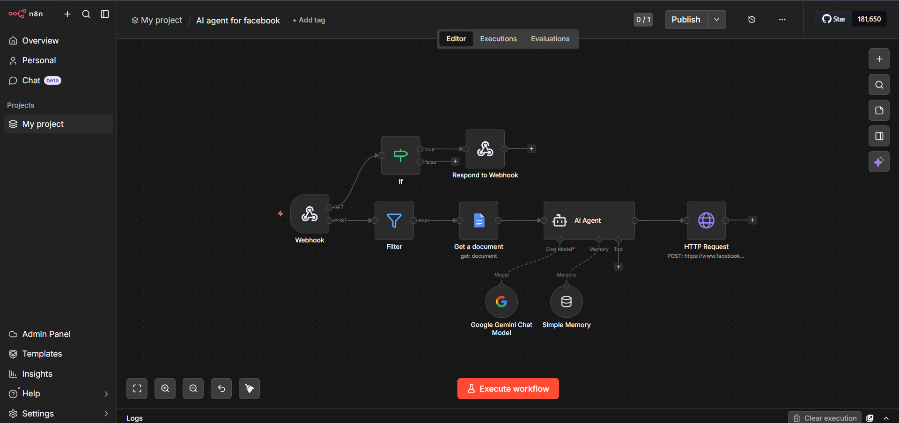This screenshot has height=423, width=899.
Task: Switch to the Evaluations tab
Action: 550,38
